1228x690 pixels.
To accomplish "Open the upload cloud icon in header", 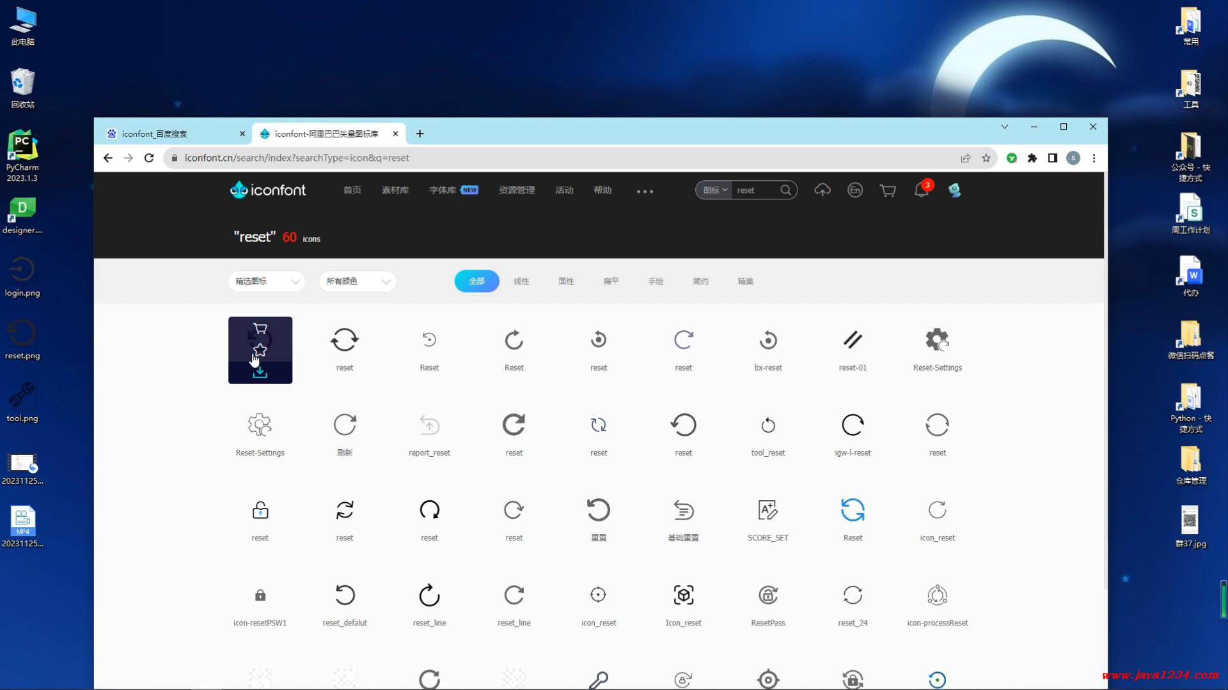I will [822, 190].
